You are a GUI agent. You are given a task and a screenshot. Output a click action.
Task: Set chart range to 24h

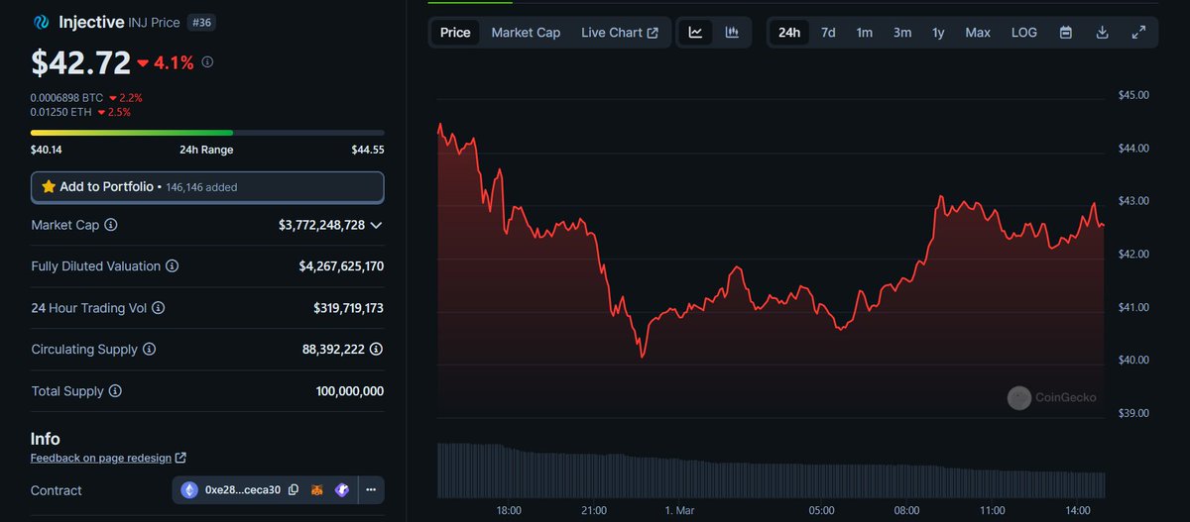pos(789,33)
